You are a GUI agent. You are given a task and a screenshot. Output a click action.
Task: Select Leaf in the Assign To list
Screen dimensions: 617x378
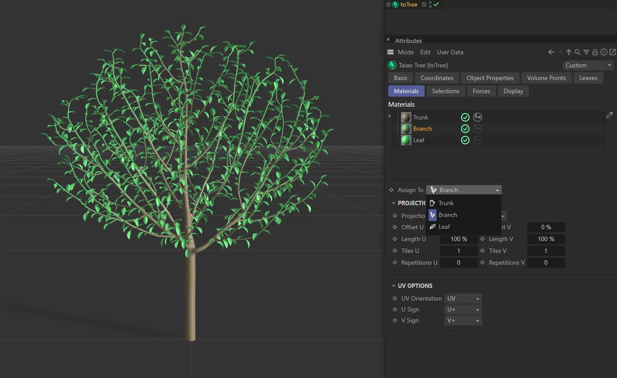click(x=444, y=227)
